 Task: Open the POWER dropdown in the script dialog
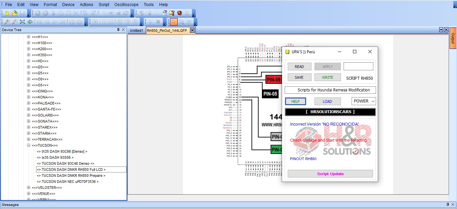click(364, 101)
